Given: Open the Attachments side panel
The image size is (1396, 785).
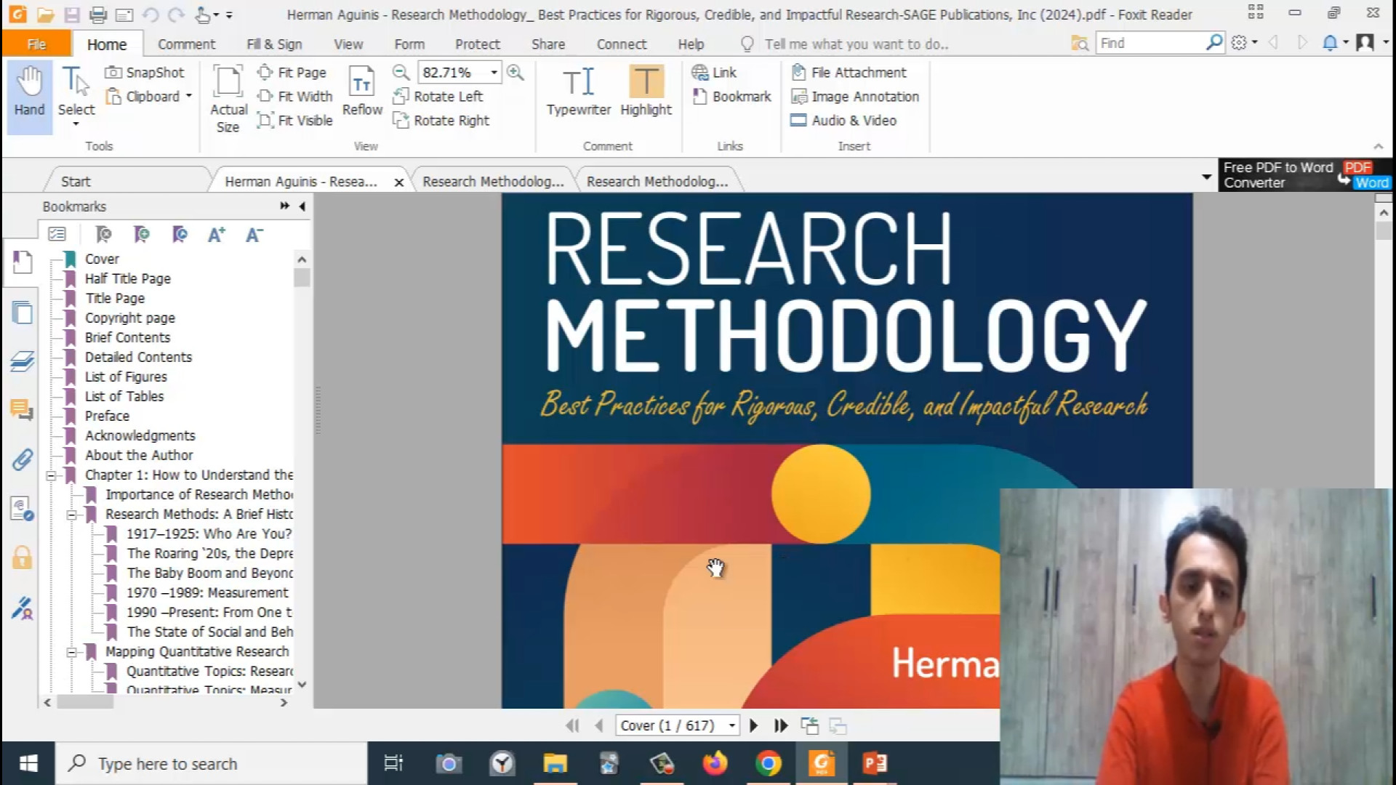Looking at the screenshot, I should click(22, 459).
